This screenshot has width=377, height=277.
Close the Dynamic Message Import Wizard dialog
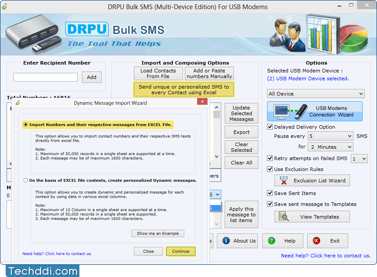[202, 102]
